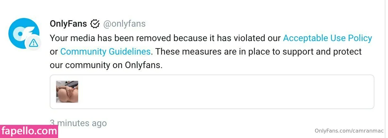Click the OnlyFans.com/camranmac watermark text
Image resolution: width=388 pixels, height=138 pixels.
tap(349, 131)
